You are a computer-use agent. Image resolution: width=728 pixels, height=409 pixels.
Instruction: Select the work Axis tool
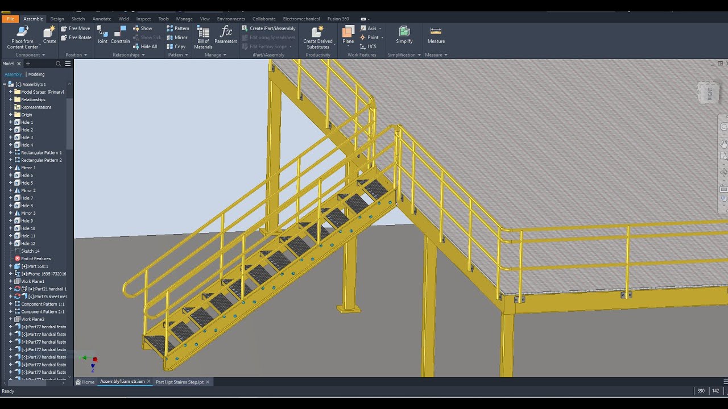(x=369, y=28)
